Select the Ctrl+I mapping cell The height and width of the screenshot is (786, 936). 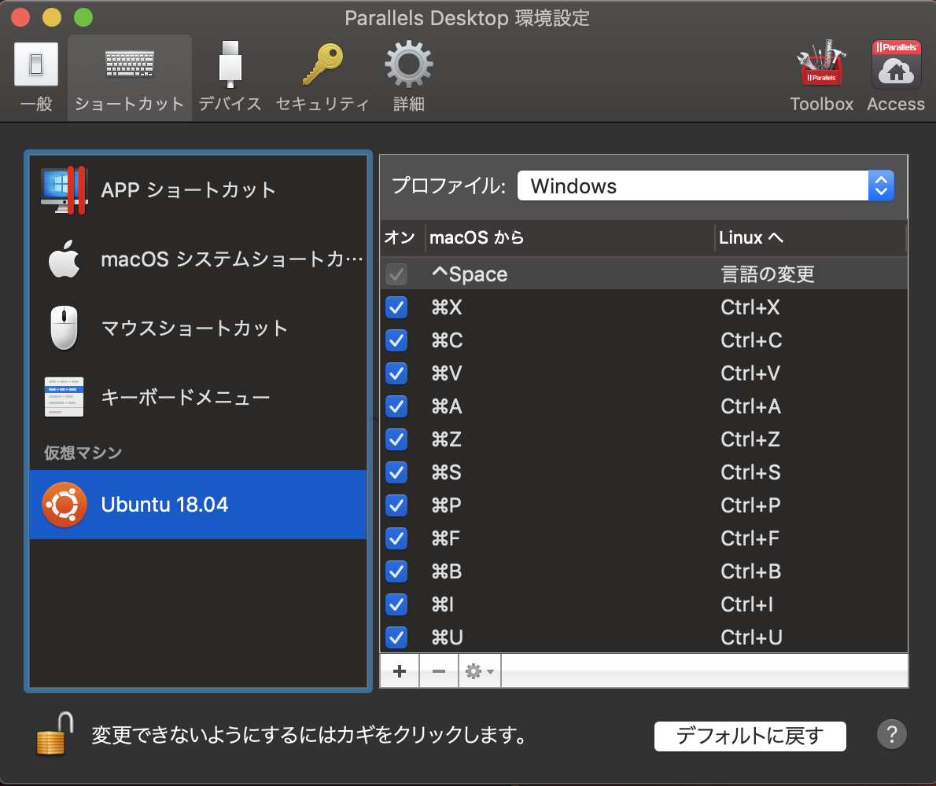(x=746, y=604)
